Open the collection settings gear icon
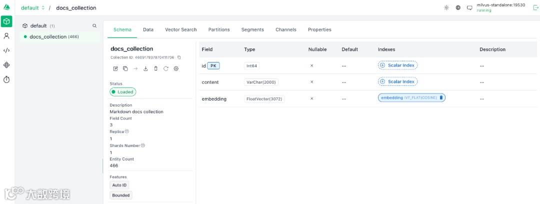Screen dimensions: 540x204 tap(176, 68)
